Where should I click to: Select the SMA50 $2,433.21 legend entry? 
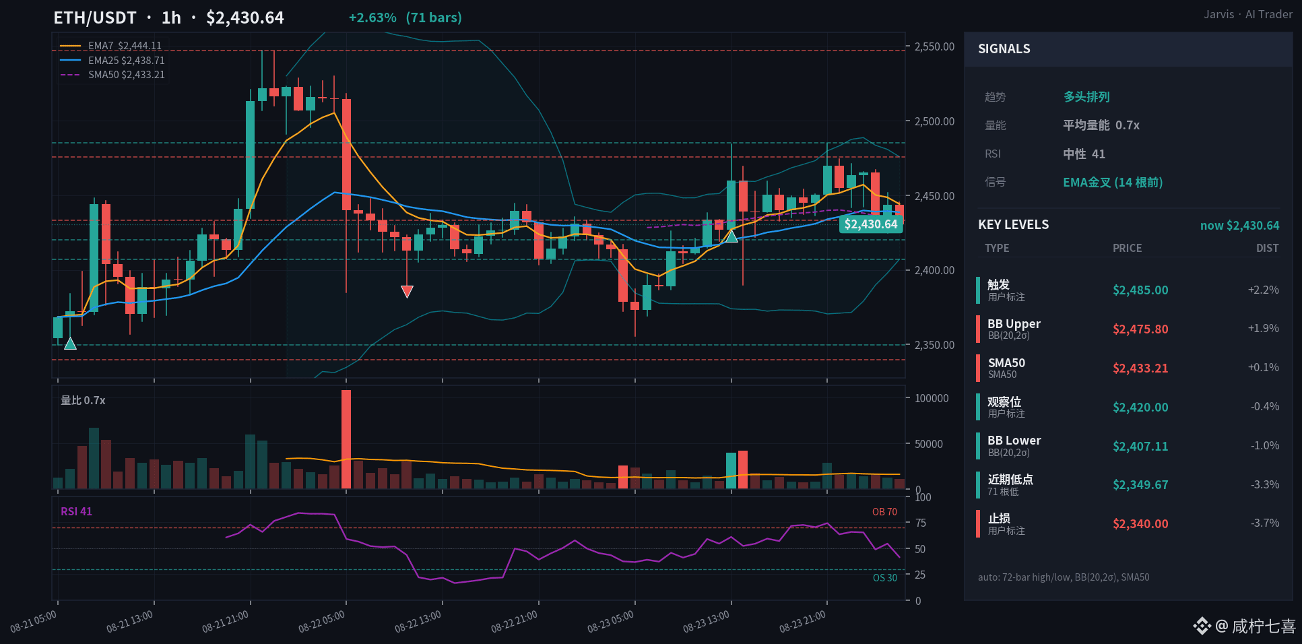point(127,74)
